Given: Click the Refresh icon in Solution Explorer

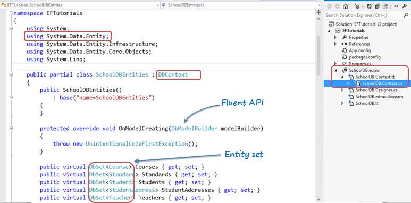Looking at the screenshot, I should point(370,6).
